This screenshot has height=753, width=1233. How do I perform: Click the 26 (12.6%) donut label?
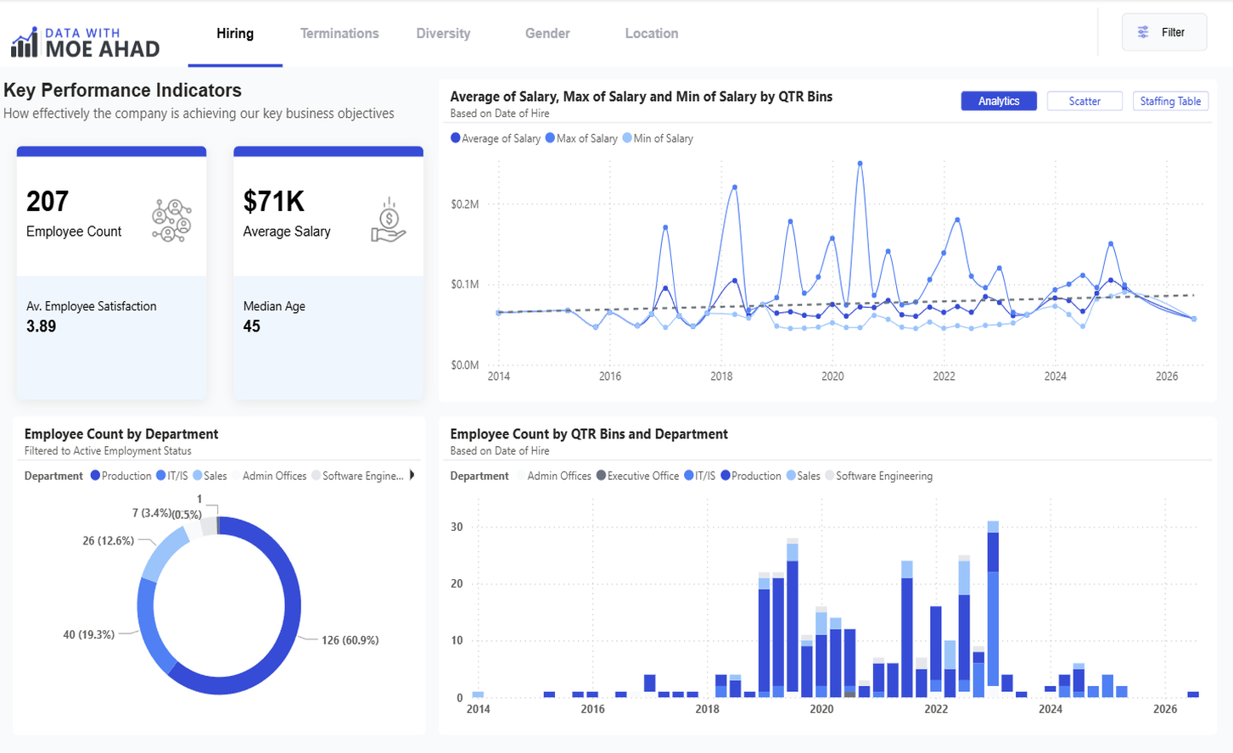(x=109, y=540)
